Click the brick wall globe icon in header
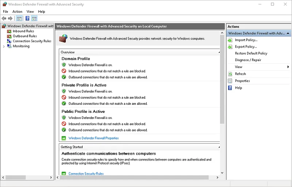Image resolution: width=292 pixels, height=187 pixels. coord(63,39)
